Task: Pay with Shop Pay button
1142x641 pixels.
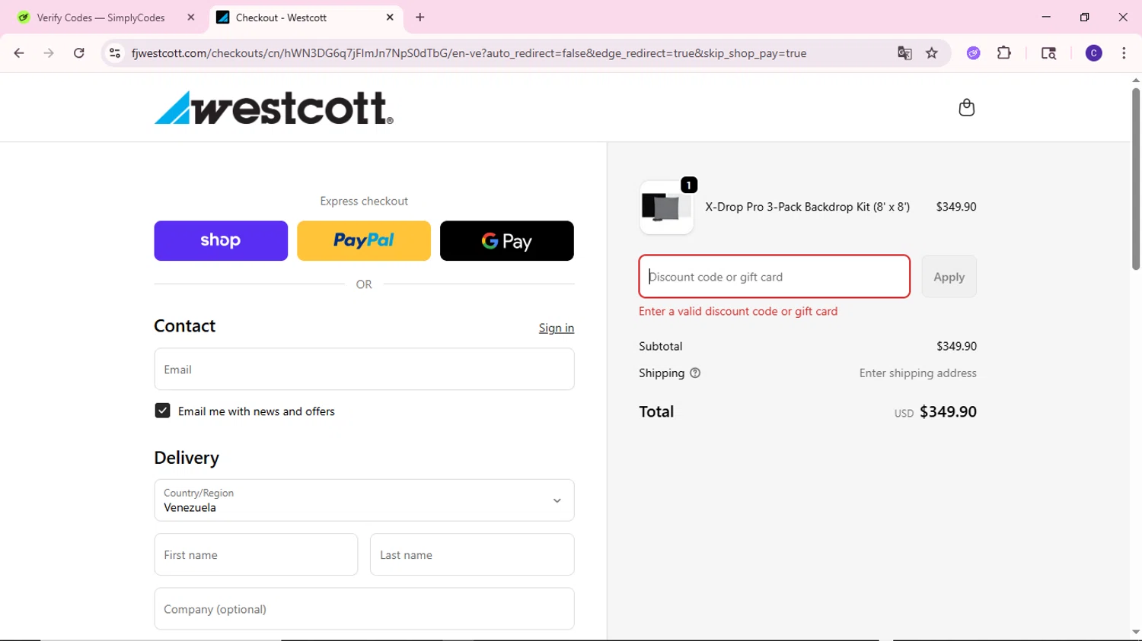Action: click(x=221, y=241)
